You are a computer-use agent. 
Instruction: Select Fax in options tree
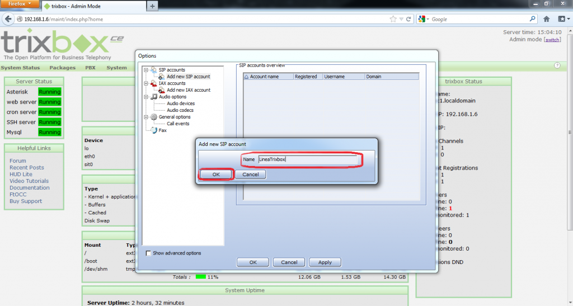click(x=163, y=130)
